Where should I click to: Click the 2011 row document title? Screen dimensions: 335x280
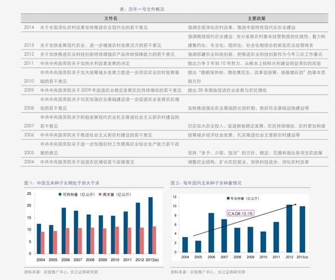click(85, 64)
